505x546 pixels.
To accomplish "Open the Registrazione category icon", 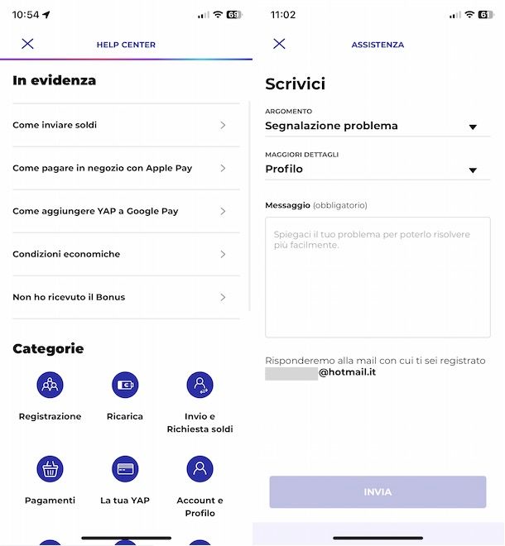I will (x=50, y=385).
